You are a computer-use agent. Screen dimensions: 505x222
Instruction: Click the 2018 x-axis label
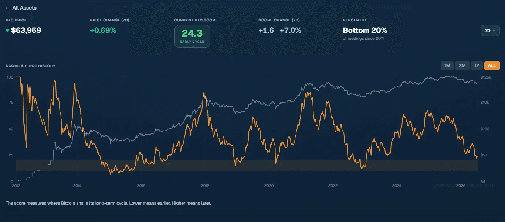[205, 185]
